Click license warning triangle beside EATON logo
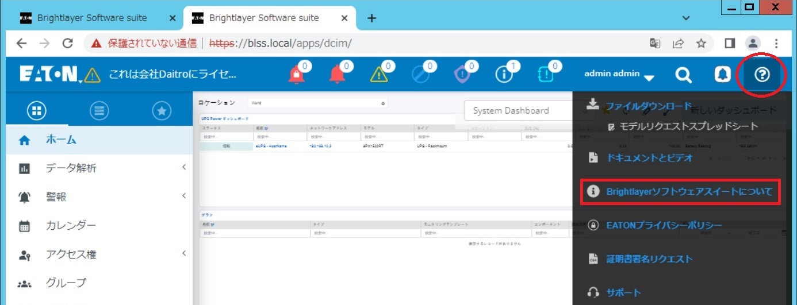797x305 pixels. [x=92, y=75]
